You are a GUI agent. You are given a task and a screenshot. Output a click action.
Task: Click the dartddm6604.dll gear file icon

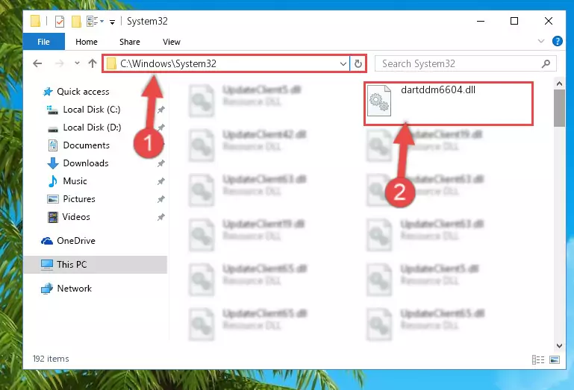click(x=379, y=101)
